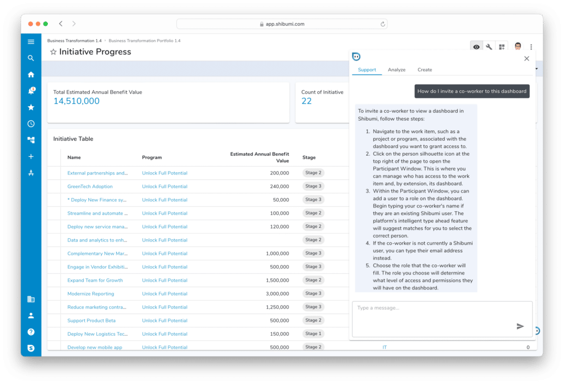Open the IT link in last row

tap(384, 347)
